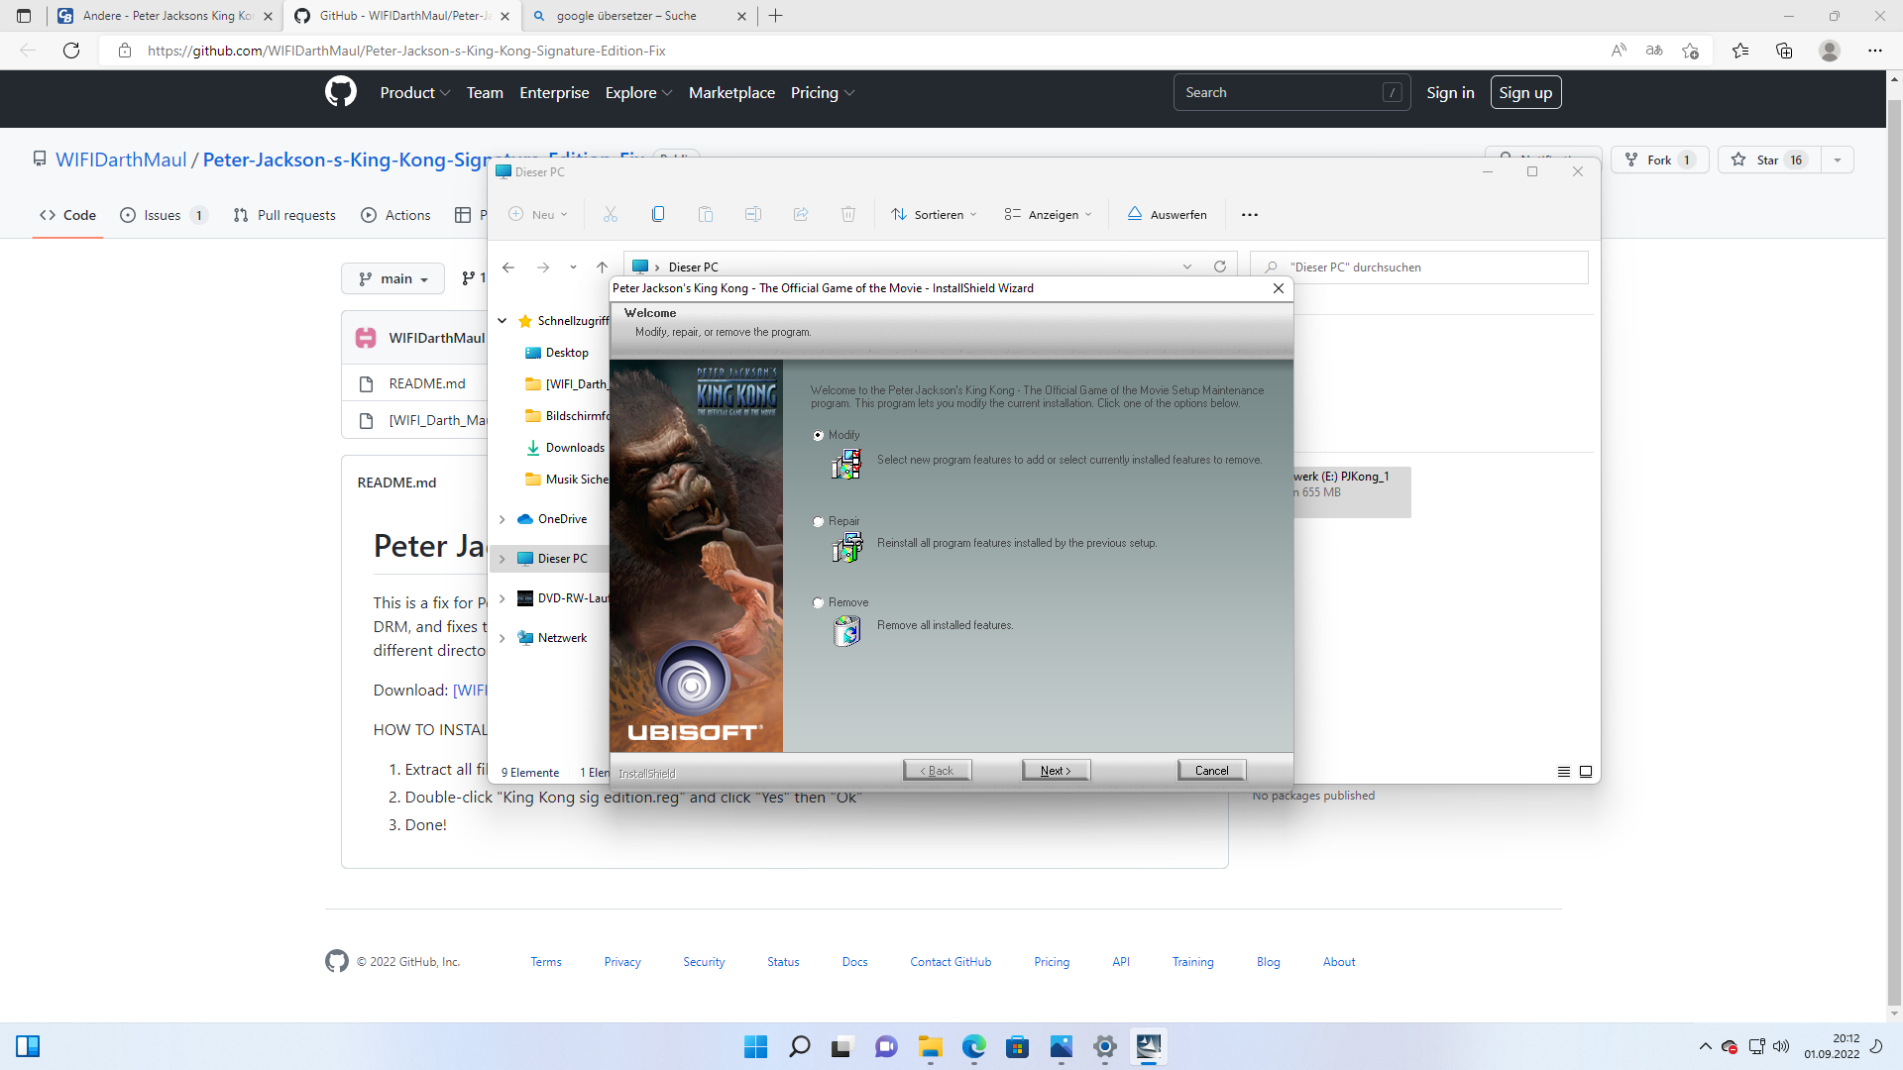The image size is (1903, 1070).
Task: Open the Sortieren dropdown
Action: point(935,214)
